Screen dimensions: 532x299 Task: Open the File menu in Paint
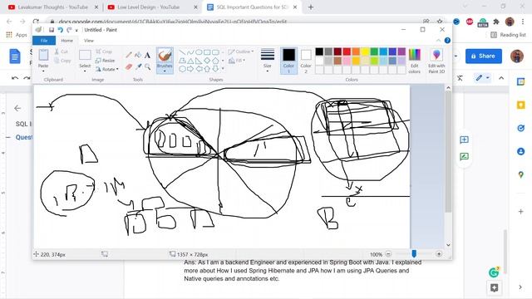point(44,41)
